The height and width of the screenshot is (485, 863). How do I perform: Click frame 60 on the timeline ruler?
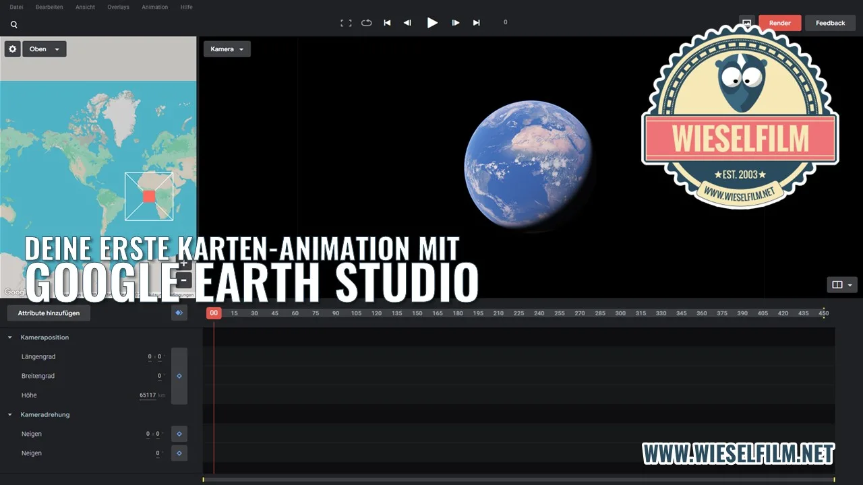295,313
